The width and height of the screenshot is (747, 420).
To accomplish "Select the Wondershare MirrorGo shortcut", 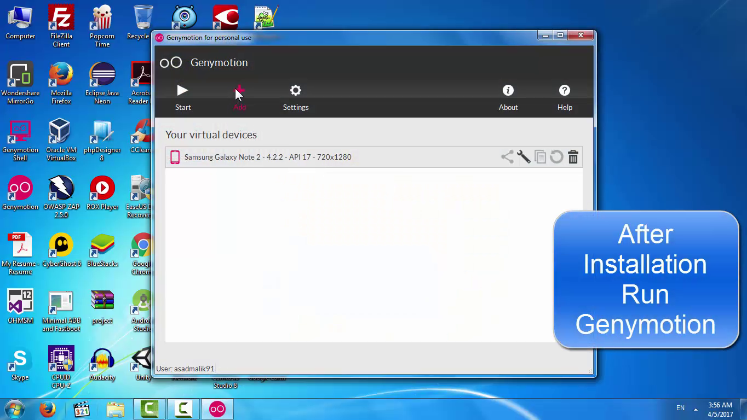I will (x=20, y=83).
